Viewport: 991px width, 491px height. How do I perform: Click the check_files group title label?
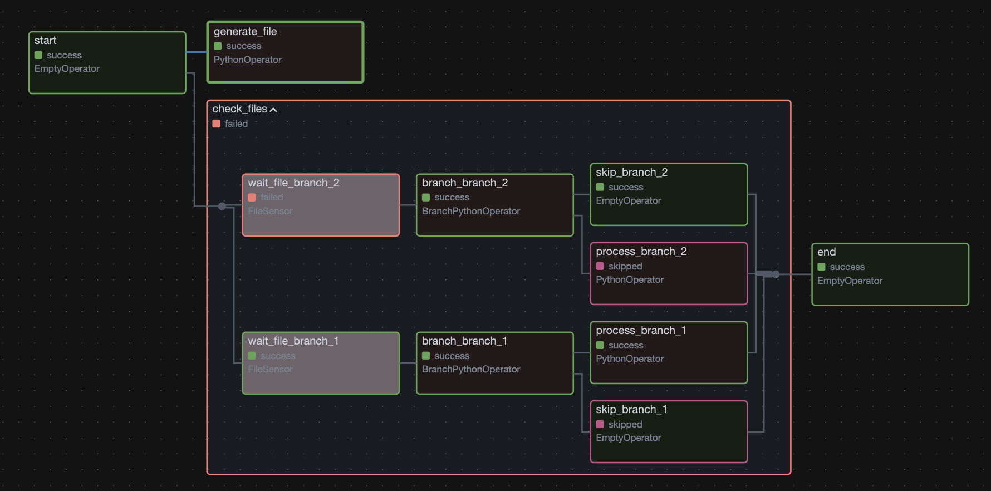[x=239, y=109]
